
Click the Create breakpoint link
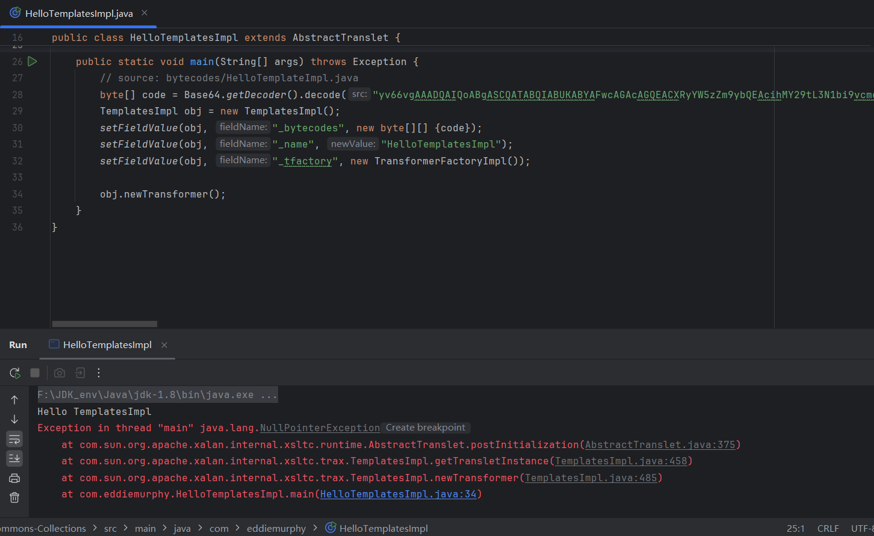click(426, 428)
